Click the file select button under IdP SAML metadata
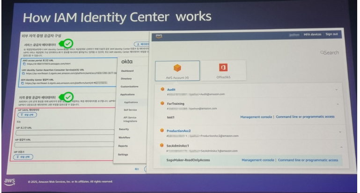The image size is (360, 193). [27, 115]
